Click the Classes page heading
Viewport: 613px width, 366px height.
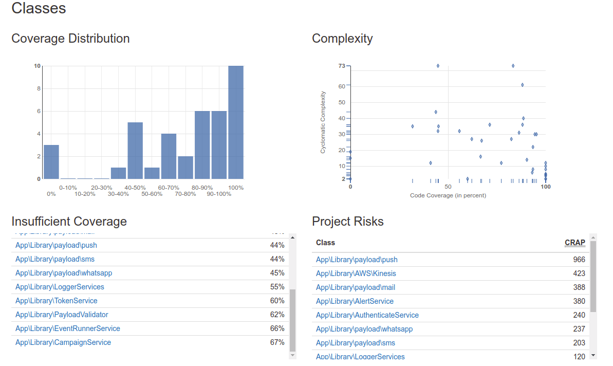pyautogui.click(x=39, y=8)
